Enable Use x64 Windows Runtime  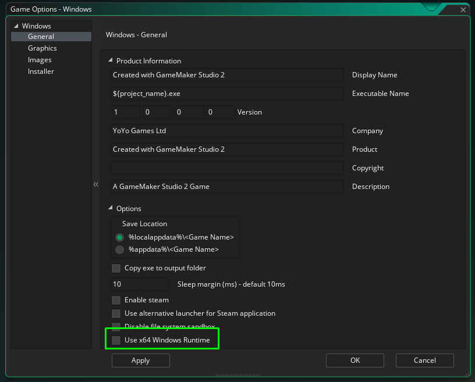[116, 340]
